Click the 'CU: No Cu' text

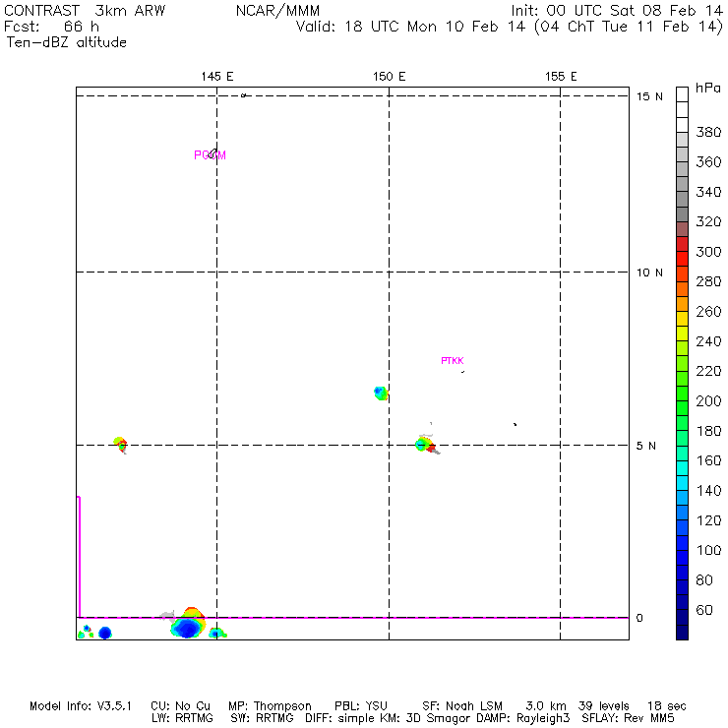pyautogui.click(x=180, y=706)
